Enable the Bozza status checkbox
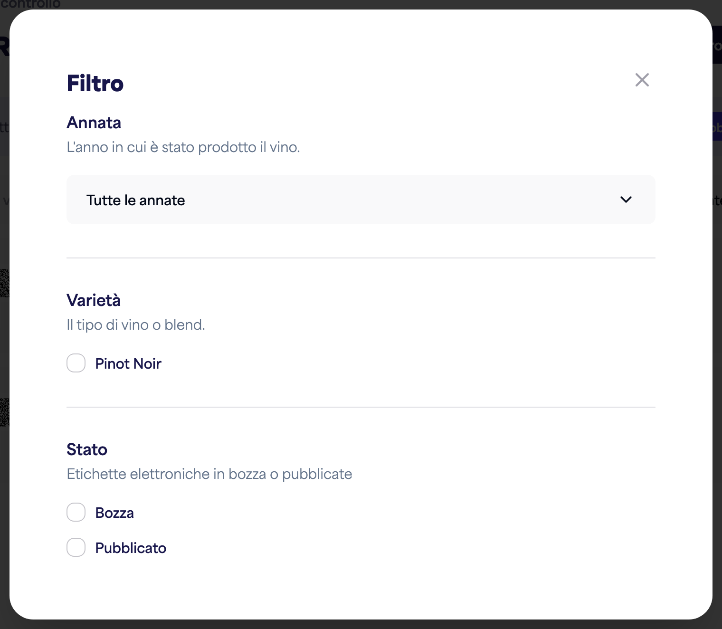722x629 pixels. point(76,512)
